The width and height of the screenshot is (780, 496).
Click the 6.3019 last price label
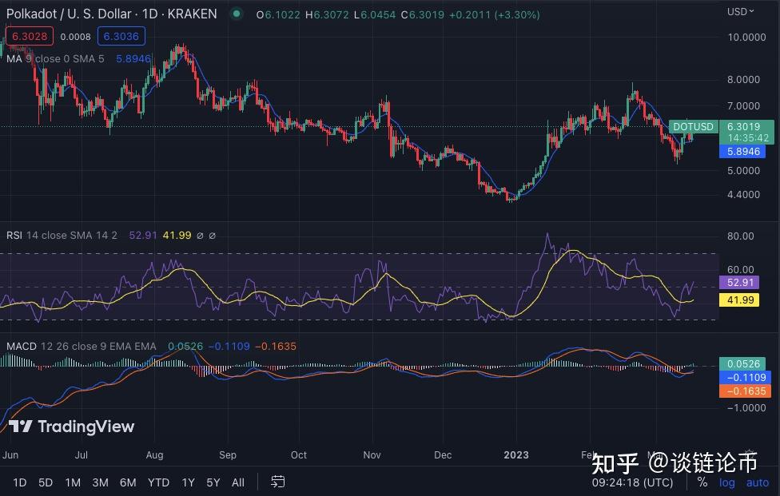pos(744,127)
